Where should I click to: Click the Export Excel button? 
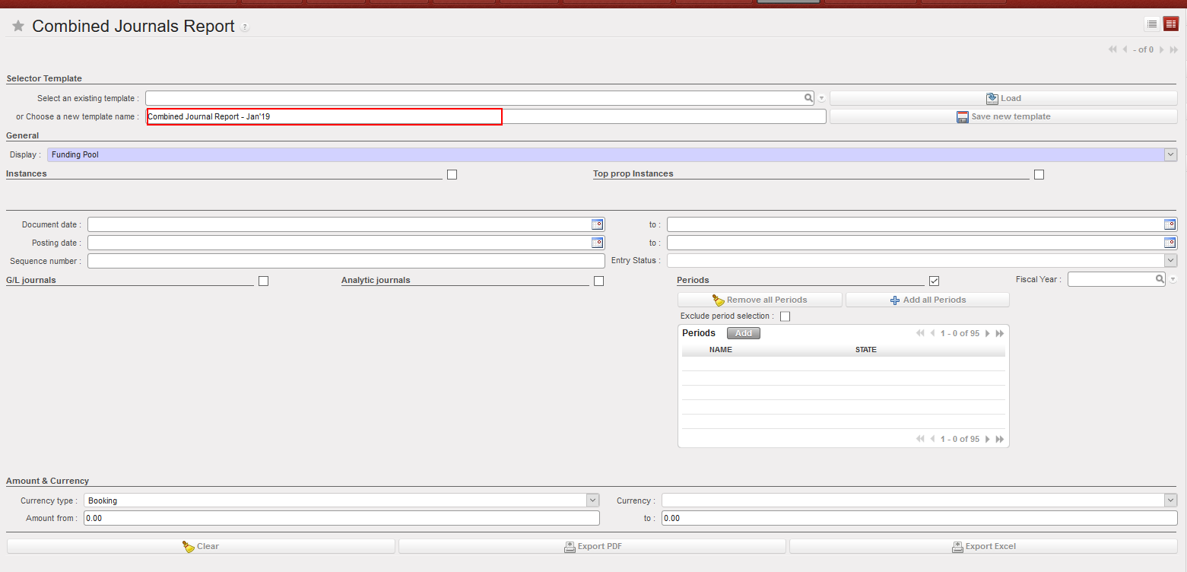coord(982,546)
